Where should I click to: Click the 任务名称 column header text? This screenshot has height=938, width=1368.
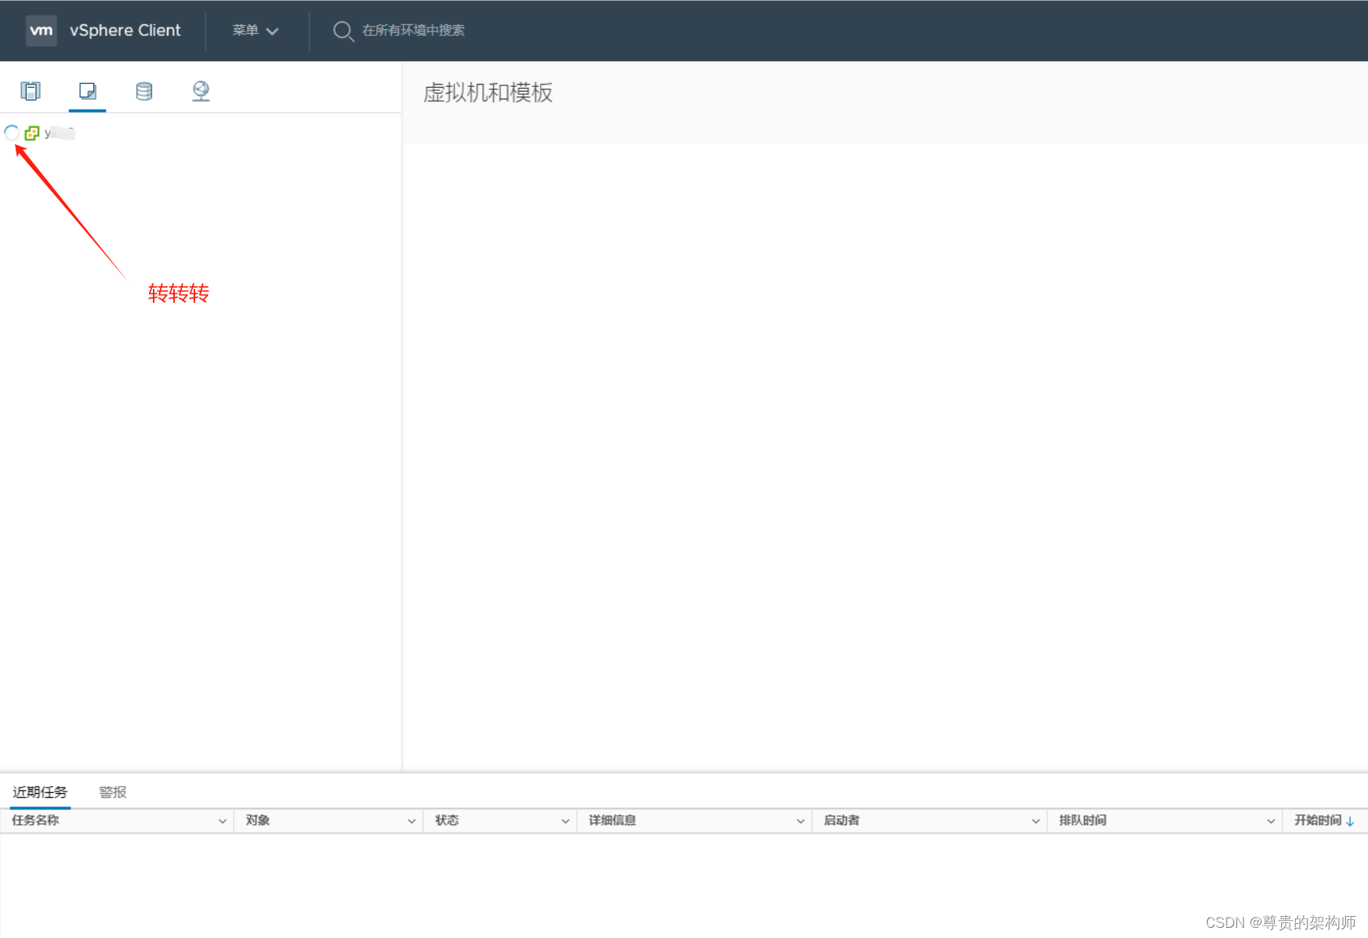[x=35, y=820]
